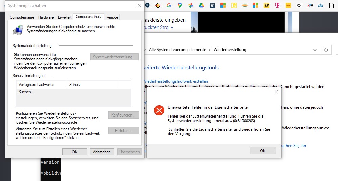
Task: Expand the address bar history dropdown
Action: [x=315, y=50]
